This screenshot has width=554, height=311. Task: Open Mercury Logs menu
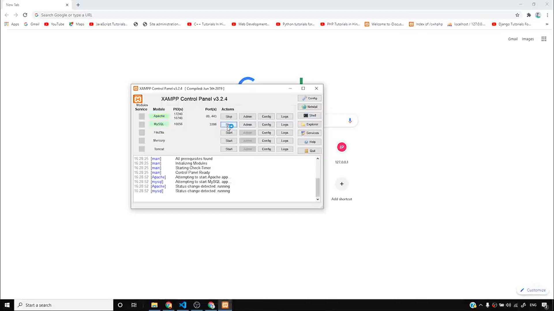point(285,141)
